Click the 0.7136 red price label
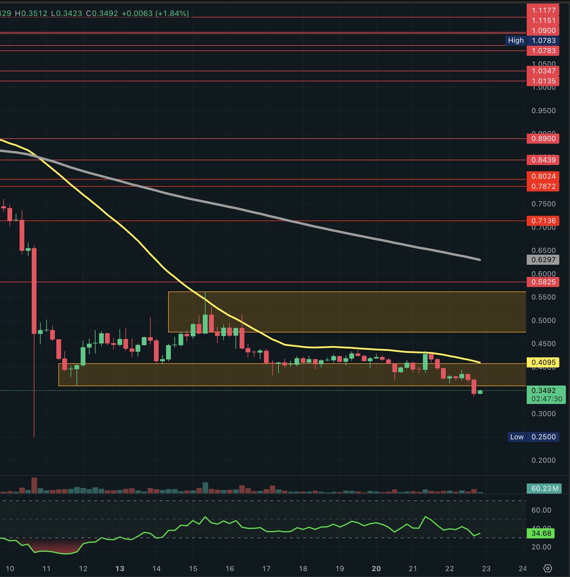Image resolution: width=570 pixels, height=577 pixels. (x=543, y=221)
